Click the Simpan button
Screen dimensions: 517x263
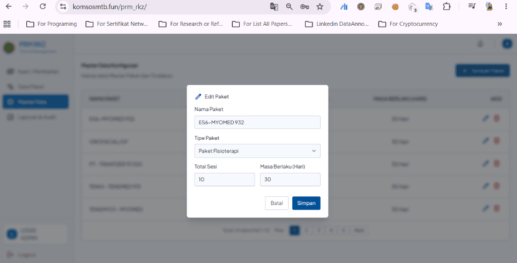[306, 203]
